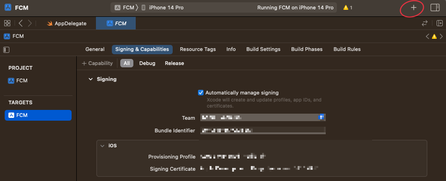
Task: Filter capabilities to Release configuration
Action: coord(175,63)
